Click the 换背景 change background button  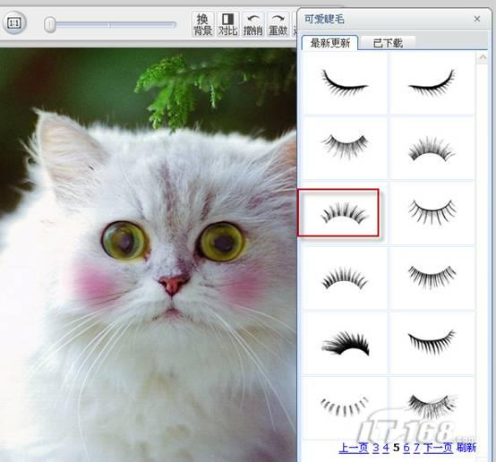(x=202, y=24)
